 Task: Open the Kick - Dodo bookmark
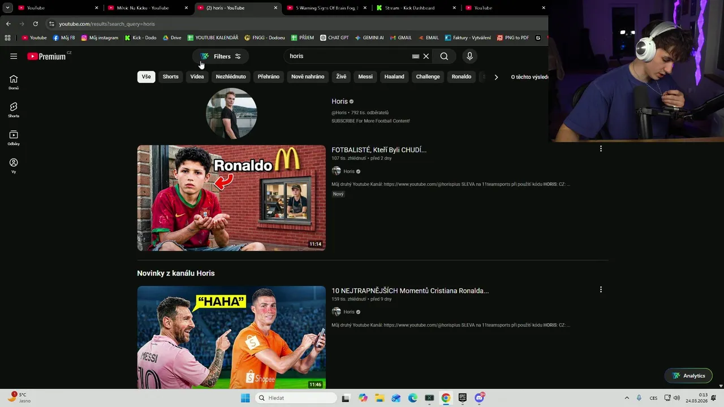click(x=140, y=38)
